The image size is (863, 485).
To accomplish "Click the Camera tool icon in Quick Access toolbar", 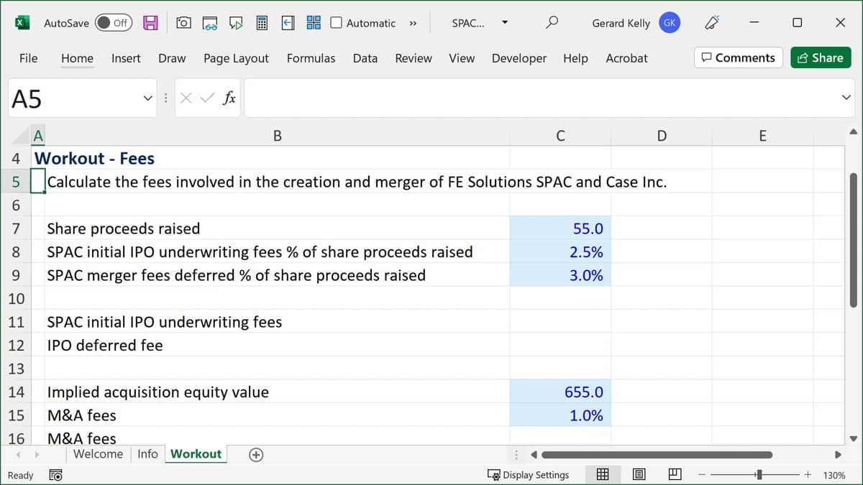I will (183, 23).
